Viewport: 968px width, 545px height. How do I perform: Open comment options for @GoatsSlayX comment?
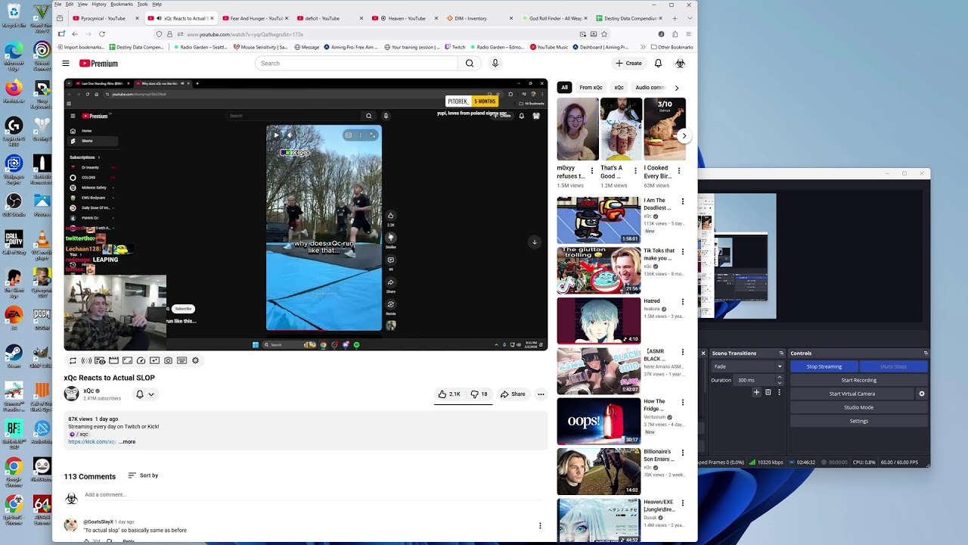540,525
